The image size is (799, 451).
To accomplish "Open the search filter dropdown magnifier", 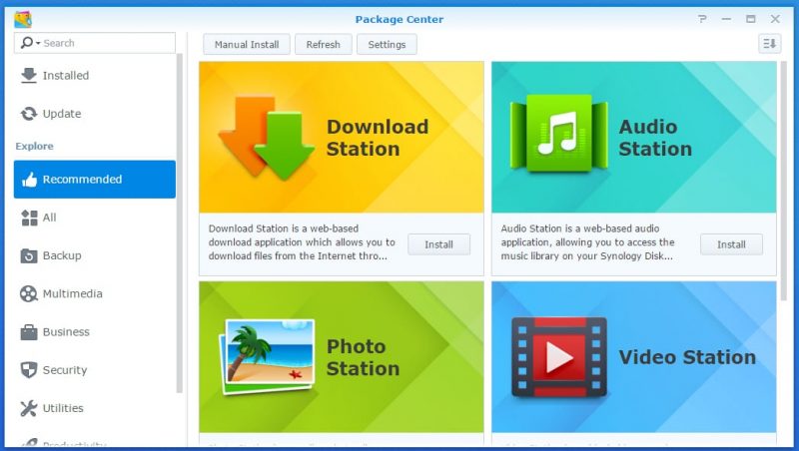I will (30, 43).
